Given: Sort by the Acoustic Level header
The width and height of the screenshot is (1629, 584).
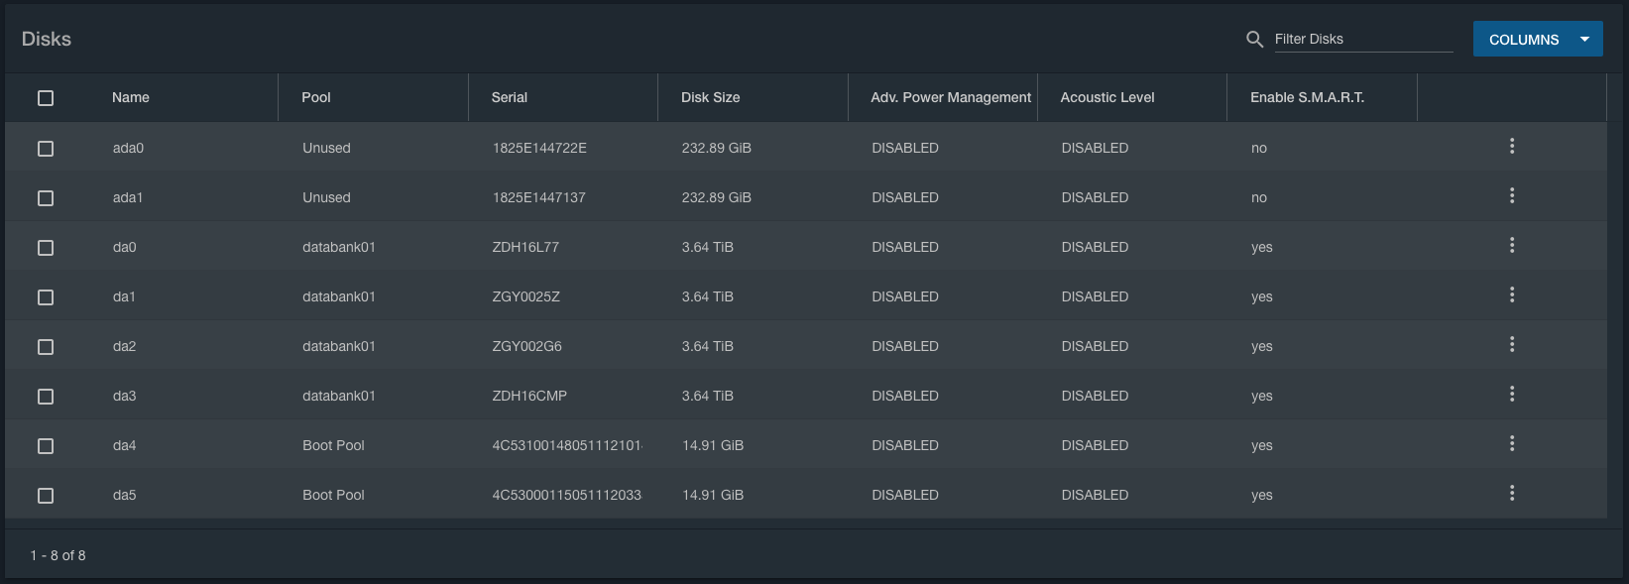Looking at the screenshot, I should click(x=1107, y=97).
